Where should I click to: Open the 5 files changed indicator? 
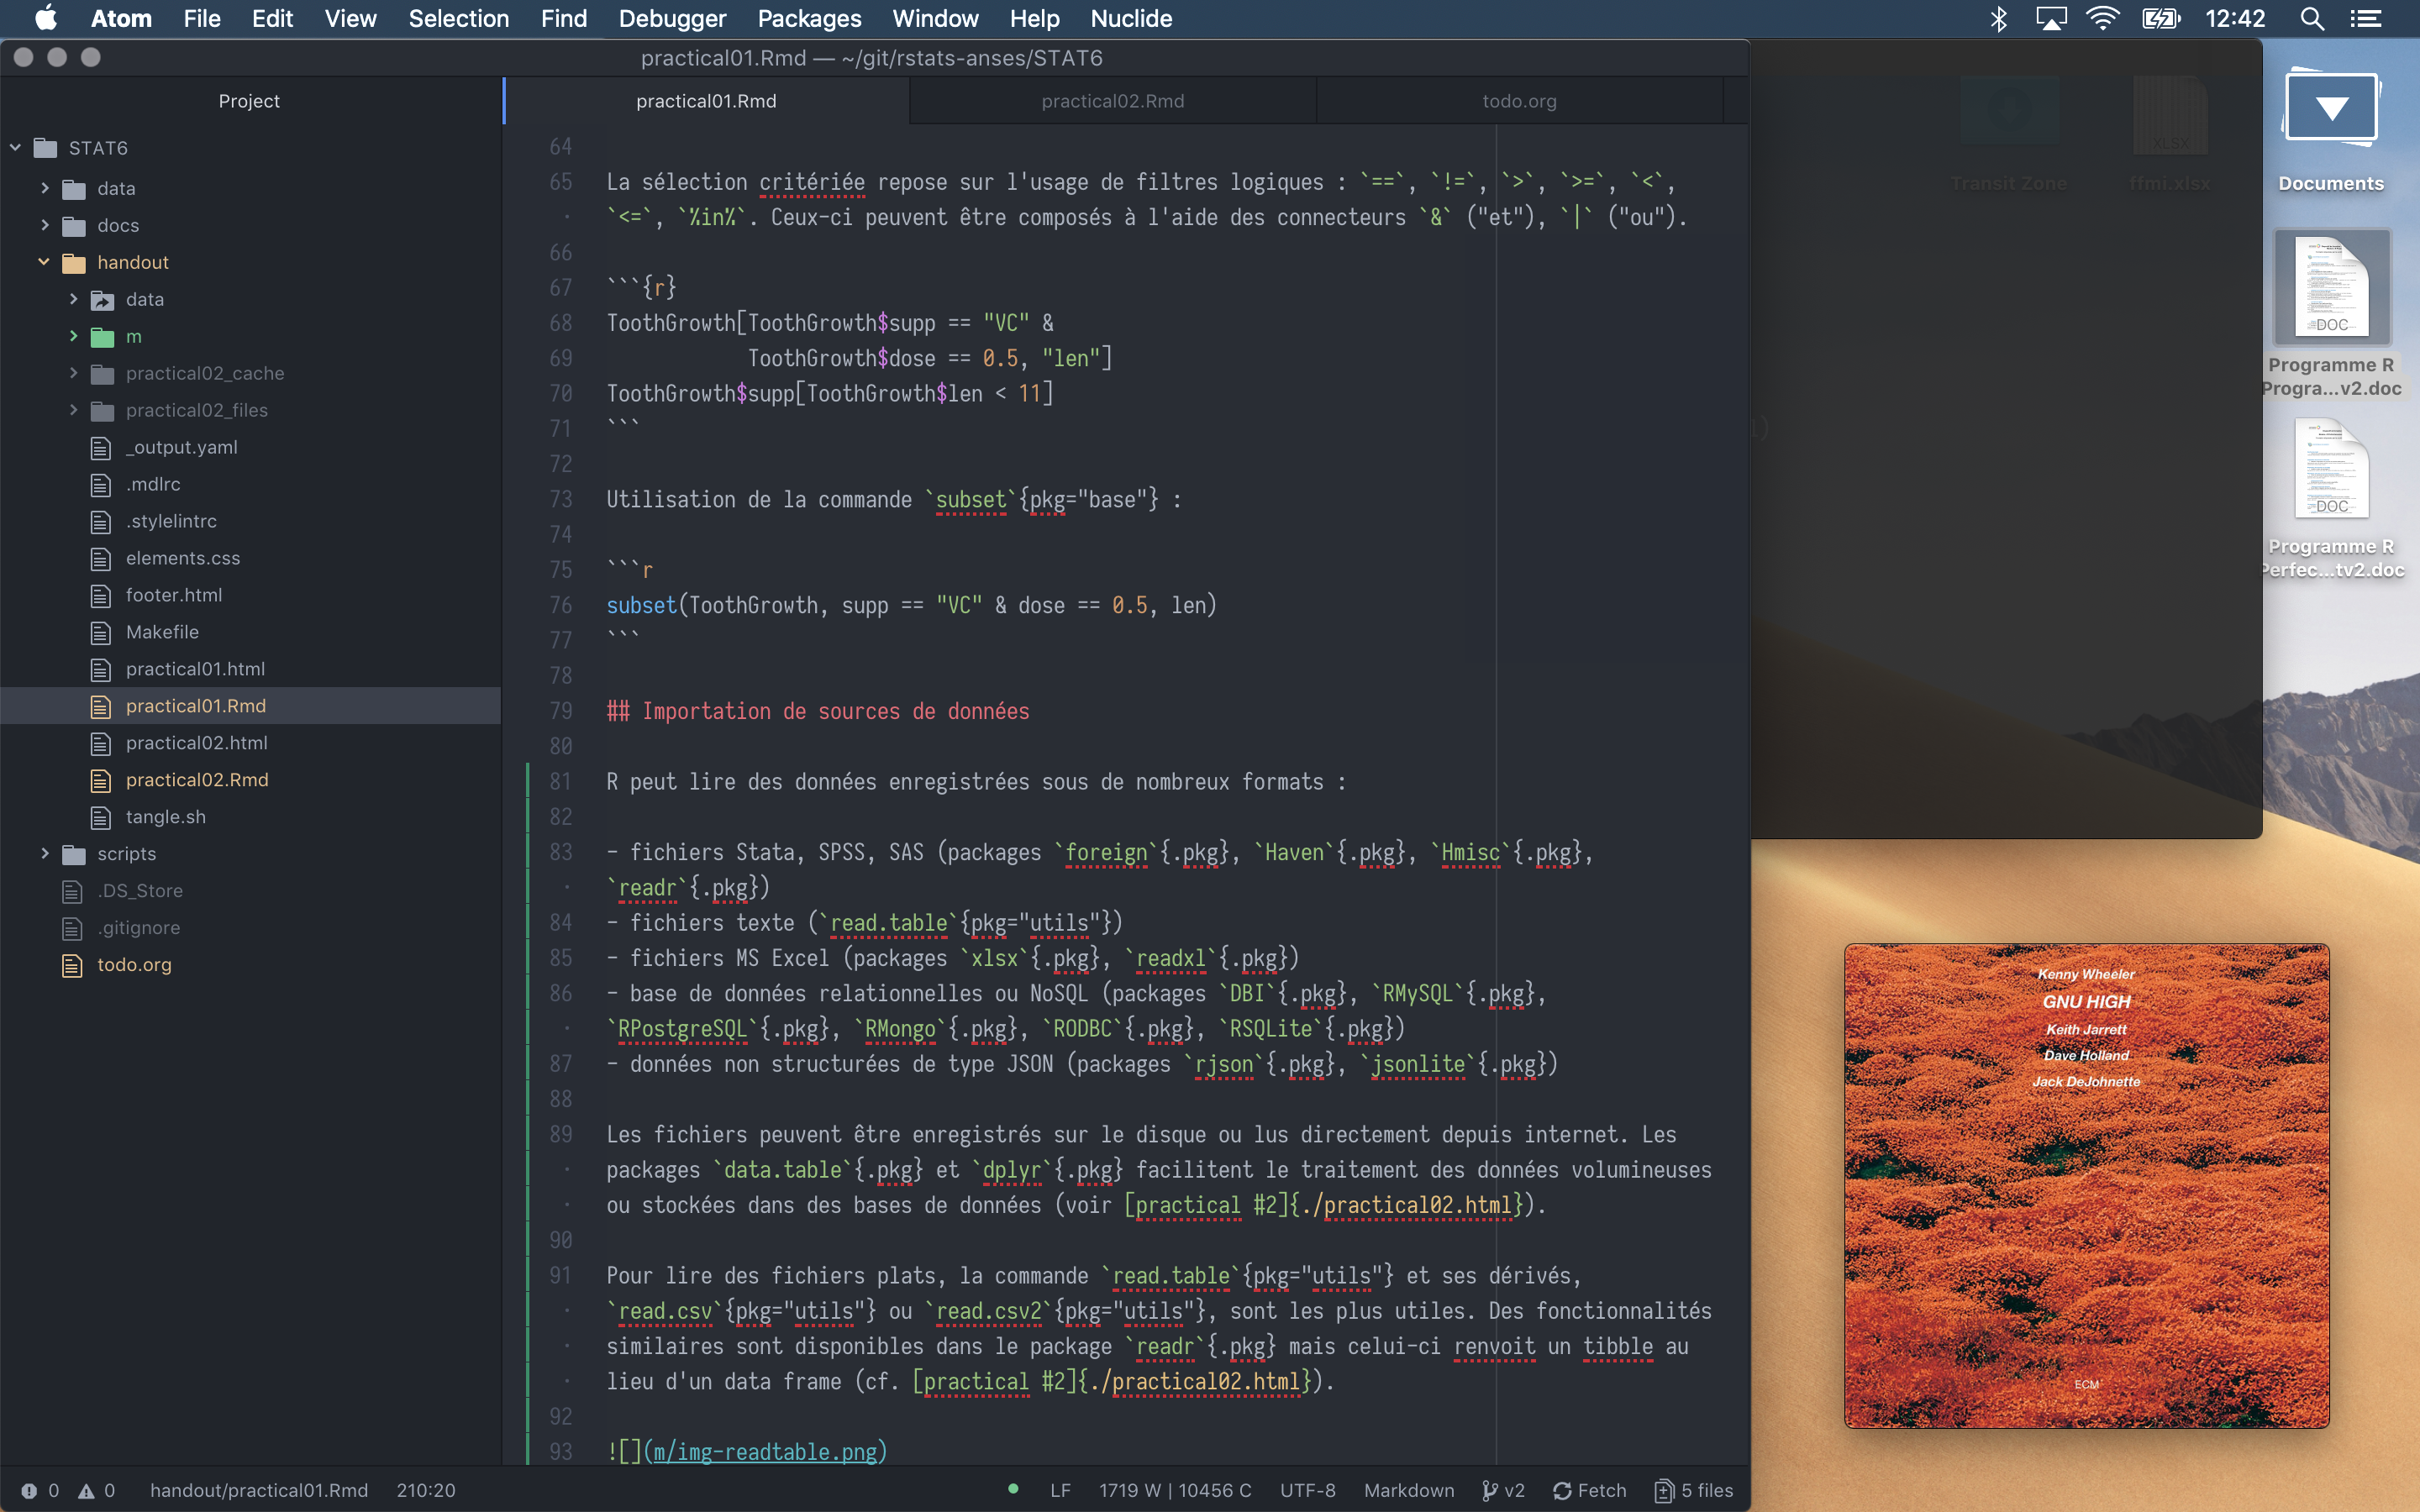[1694, 1491]
